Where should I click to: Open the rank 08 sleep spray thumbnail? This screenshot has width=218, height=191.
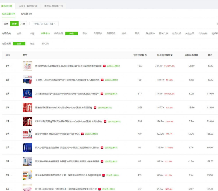pos(27,161)
